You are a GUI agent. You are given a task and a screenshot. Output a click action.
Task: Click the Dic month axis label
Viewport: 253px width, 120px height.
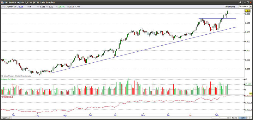[x=169, y=115]
